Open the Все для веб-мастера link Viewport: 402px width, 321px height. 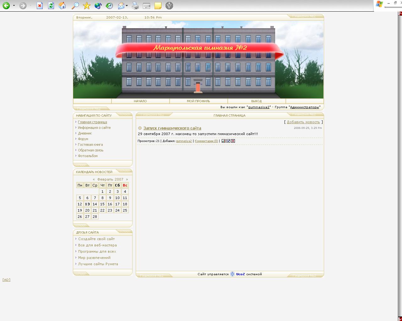click(97, 245)
